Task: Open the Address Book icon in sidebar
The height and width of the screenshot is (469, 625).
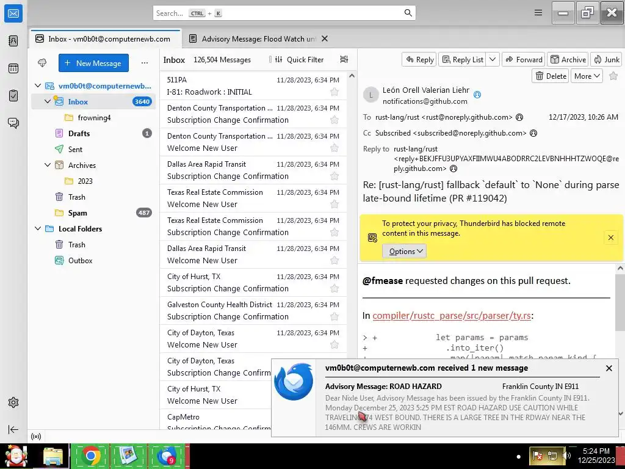Action: (x=13, y=41)
